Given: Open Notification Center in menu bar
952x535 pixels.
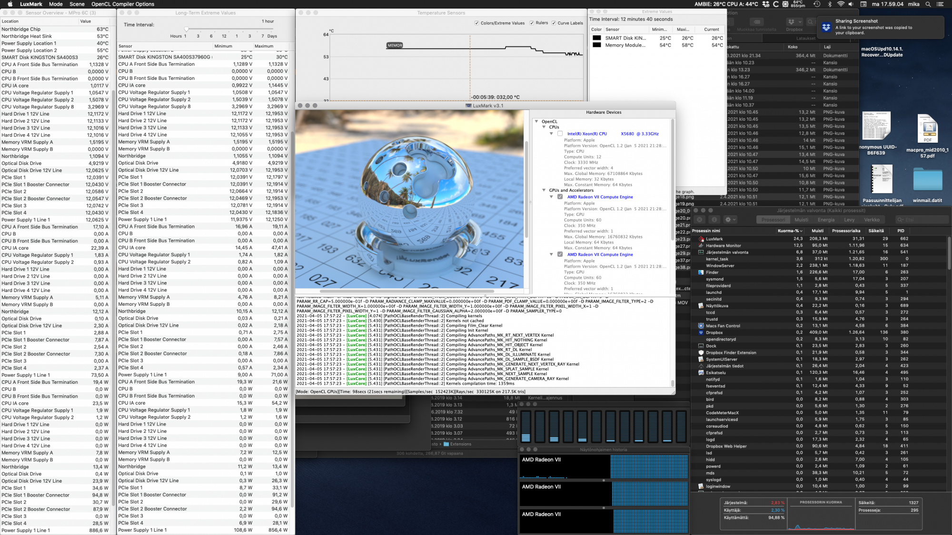Looking at the screenshot, I should click(x=940, y=4).
